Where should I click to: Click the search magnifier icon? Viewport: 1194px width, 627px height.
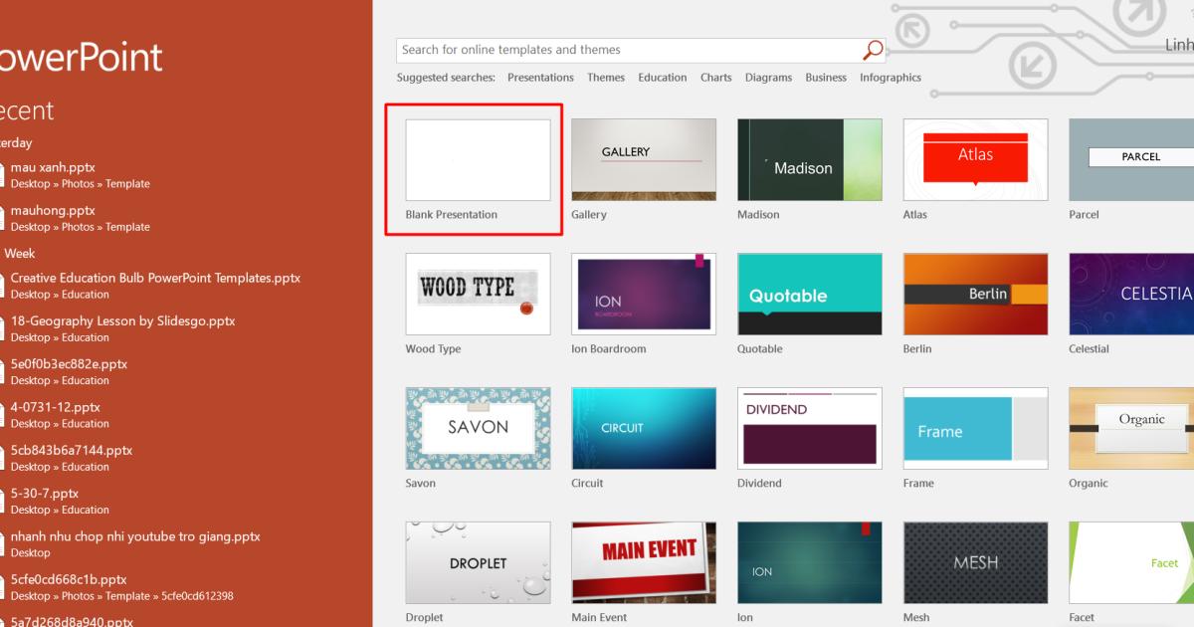point(872,49)
